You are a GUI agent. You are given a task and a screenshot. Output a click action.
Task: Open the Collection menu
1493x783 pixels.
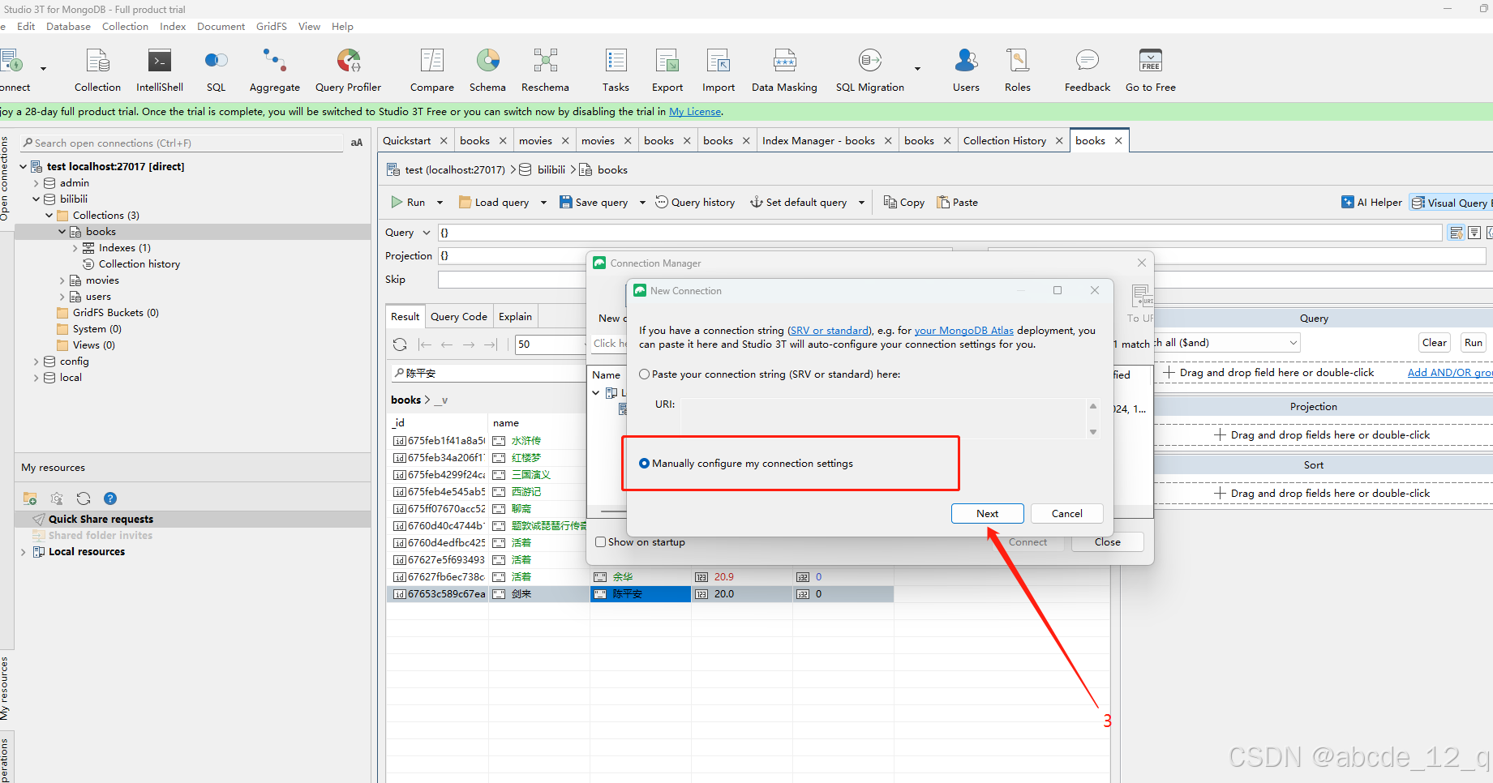[125, 26]
